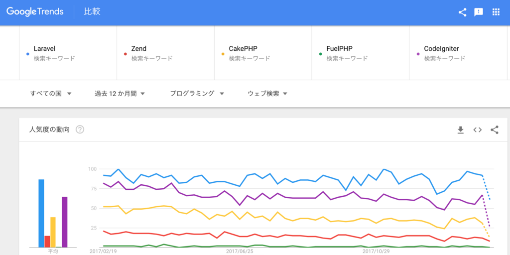Click the 比較 header label
510x255 pixels.
pyautogui.click(x=92, y=12)
